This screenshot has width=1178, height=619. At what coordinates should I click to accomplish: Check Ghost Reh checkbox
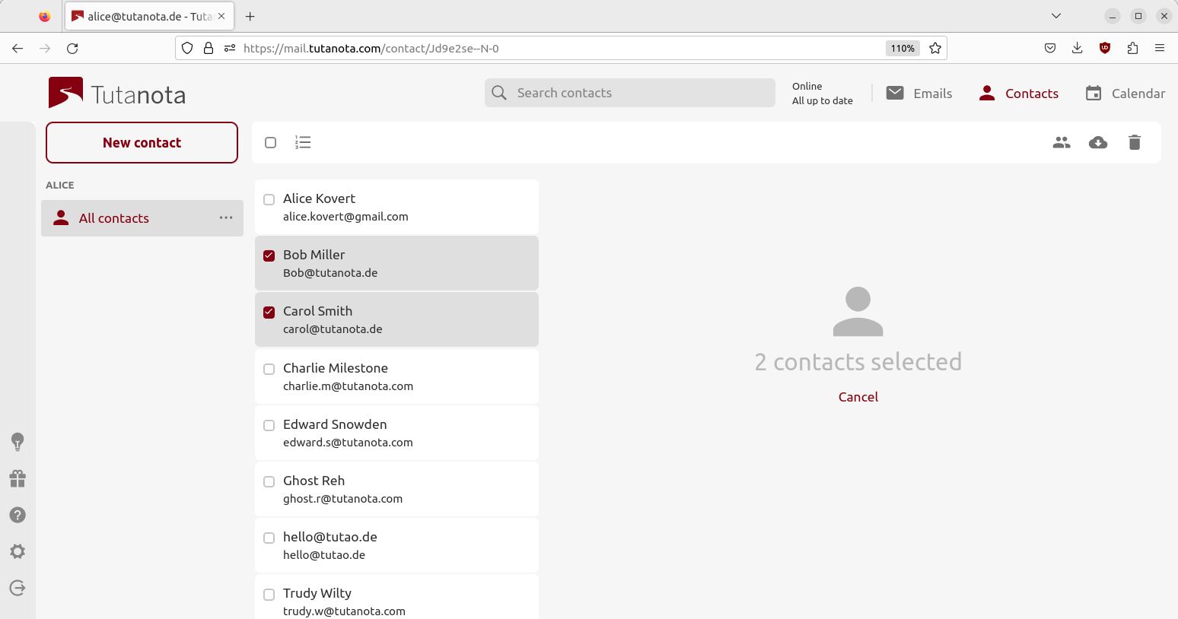[x=269, y=481]
